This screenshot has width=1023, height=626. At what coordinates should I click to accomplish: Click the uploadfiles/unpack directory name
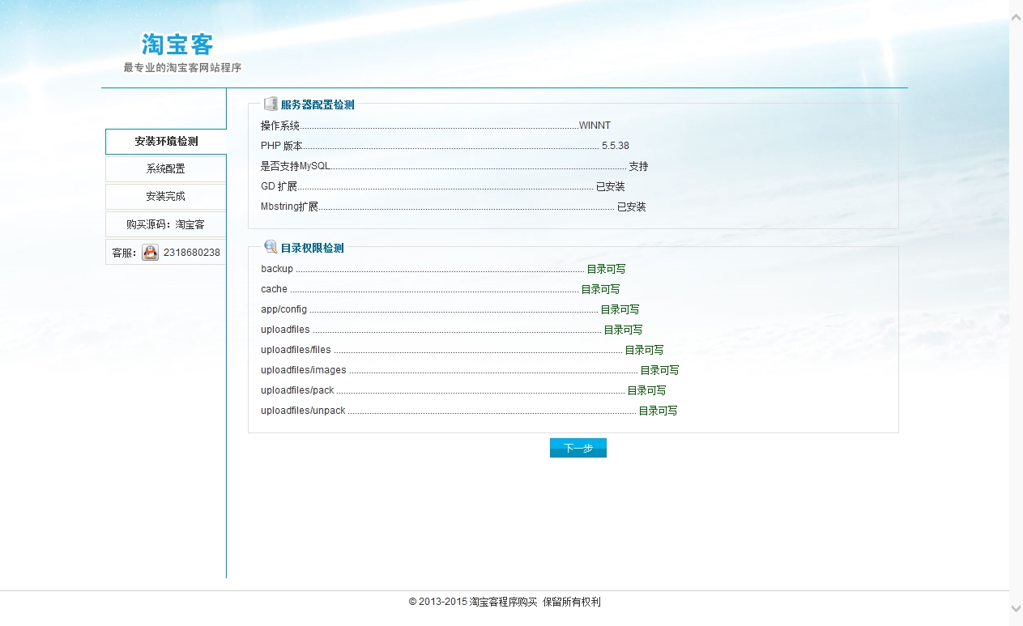coord(303,411)
